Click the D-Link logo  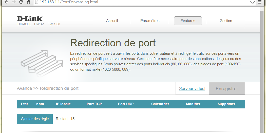click(30, 18)
